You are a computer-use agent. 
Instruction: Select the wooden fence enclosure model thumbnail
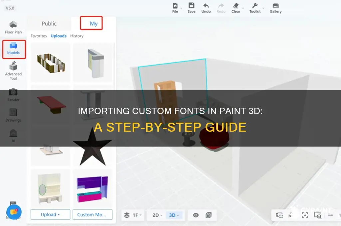pos(51,63)
